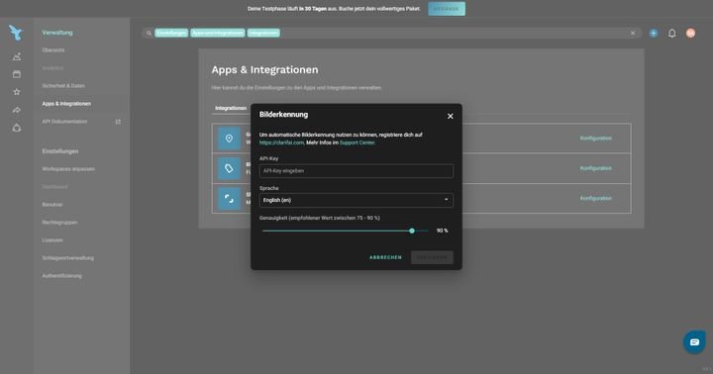Click the blue plus add button

(x=654, y=34)
